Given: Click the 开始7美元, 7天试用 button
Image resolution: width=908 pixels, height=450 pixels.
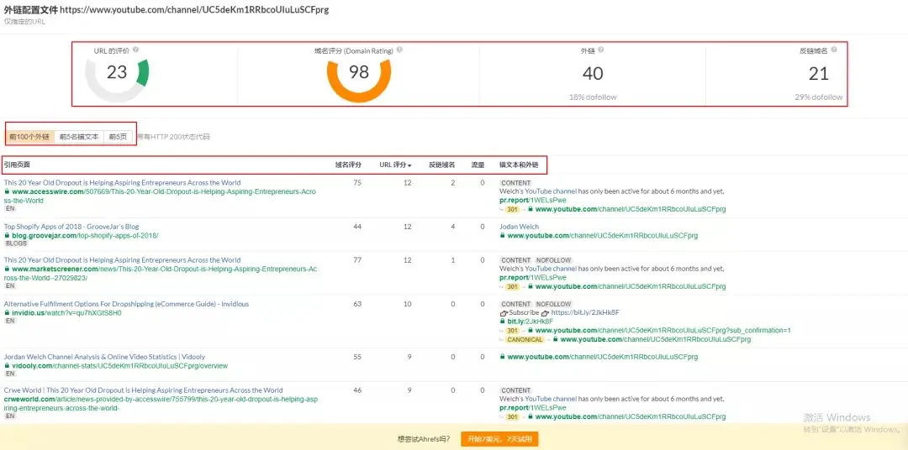Looking at the screenshot, I should pyautogui.click(x=499, y=438).
